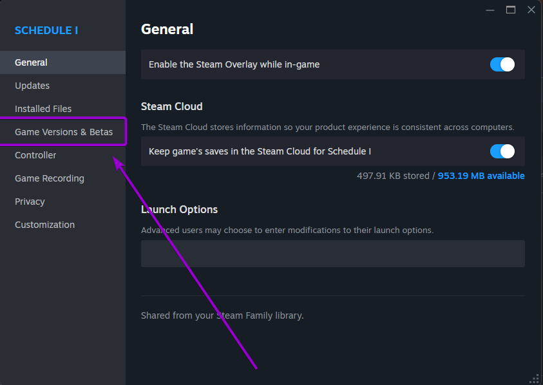This screenshot has height=385, width=543.
Task: Open the General settings tab
Action: (x=62, y=62)
